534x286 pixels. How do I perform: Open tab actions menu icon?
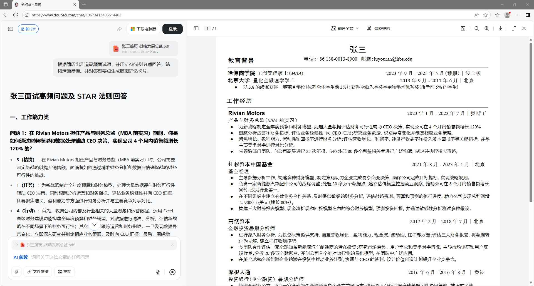[x=6, y=4]
